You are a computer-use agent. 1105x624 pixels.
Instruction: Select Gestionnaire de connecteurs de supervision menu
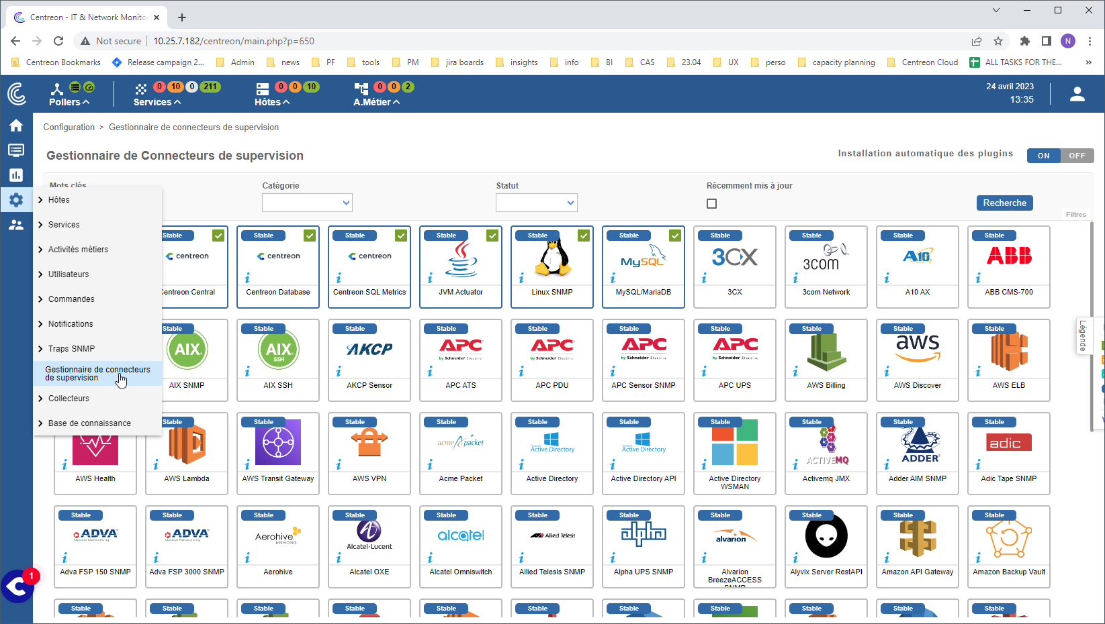tap(98, 374)
